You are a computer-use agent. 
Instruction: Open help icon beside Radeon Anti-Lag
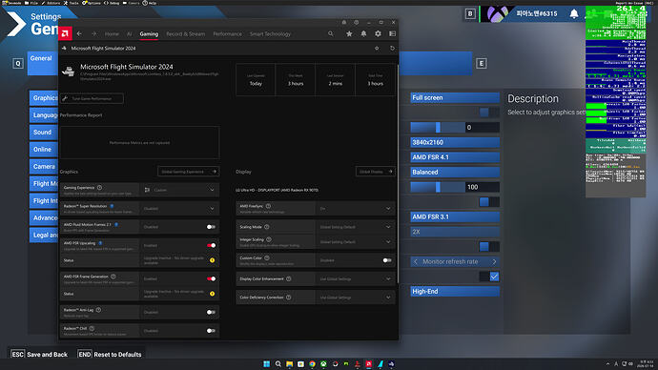point(98,310)
